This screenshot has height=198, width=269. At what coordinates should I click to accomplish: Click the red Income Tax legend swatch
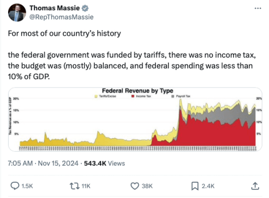click(133, 96)
